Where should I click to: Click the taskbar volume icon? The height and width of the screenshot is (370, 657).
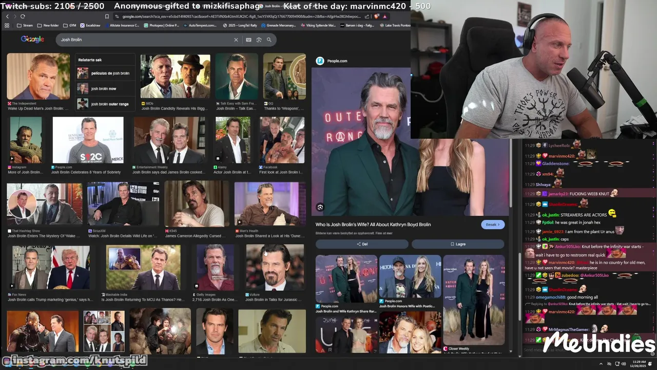[x=624, y=364]
